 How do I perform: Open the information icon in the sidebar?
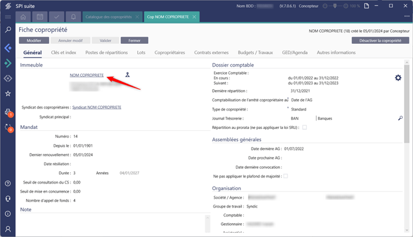pyautogui.click(x=8, y=214)
